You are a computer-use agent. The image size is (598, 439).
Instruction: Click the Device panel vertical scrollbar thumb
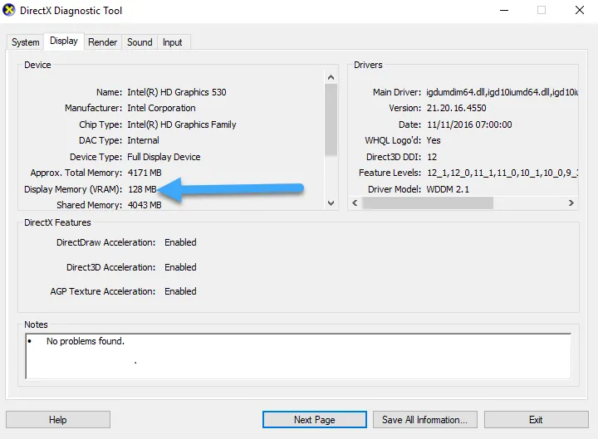(x=331, y=120)
